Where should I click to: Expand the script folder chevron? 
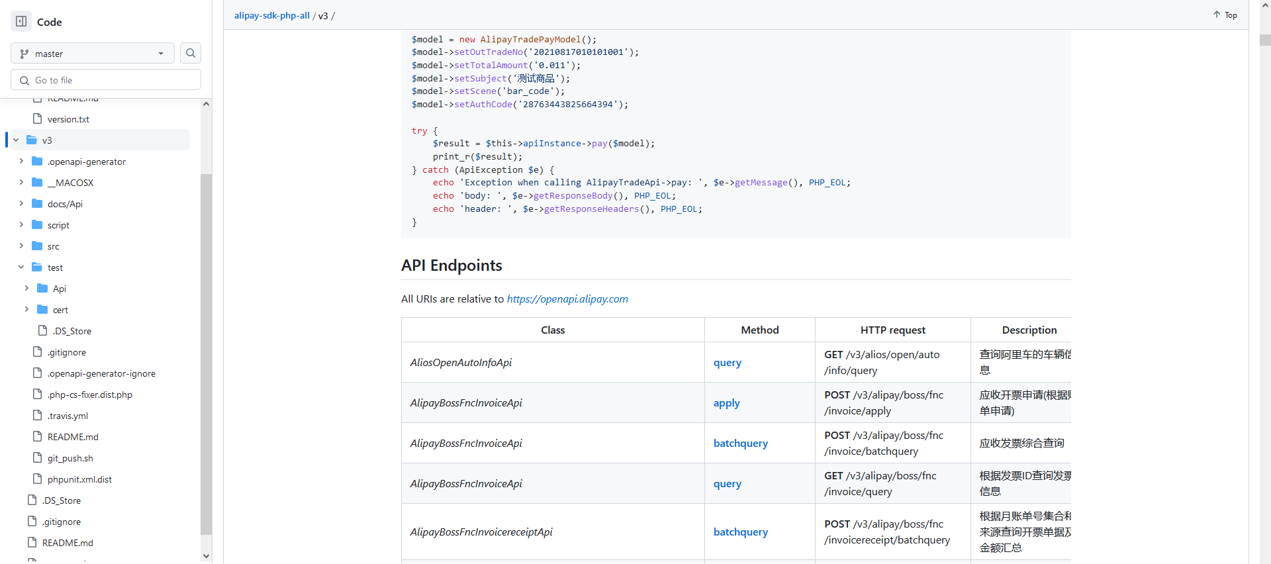tap(21, 225)
